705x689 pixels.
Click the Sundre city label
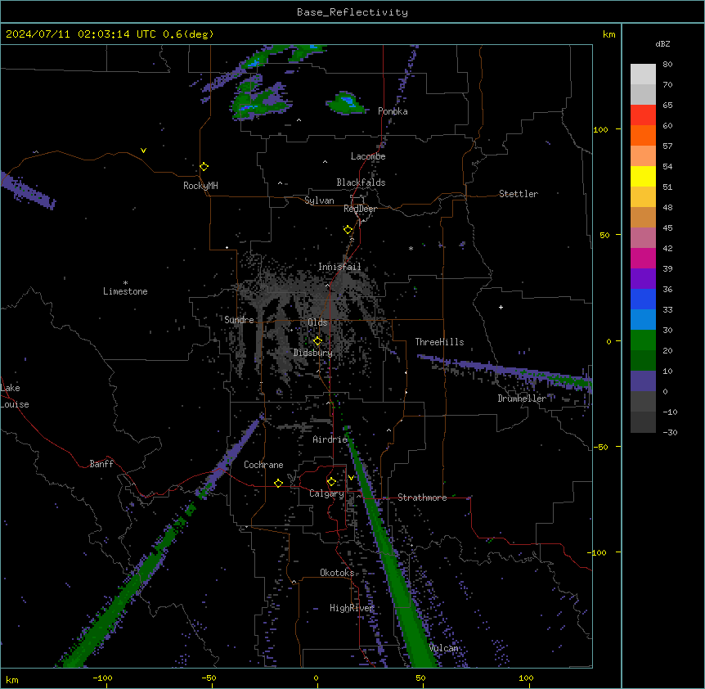tap(239, 320)
